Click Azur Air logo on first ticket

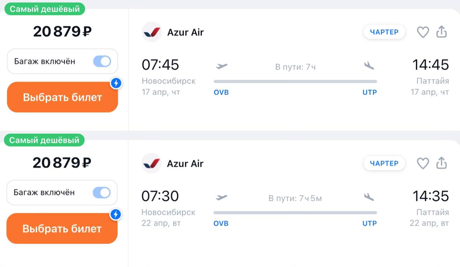[152, 32]
